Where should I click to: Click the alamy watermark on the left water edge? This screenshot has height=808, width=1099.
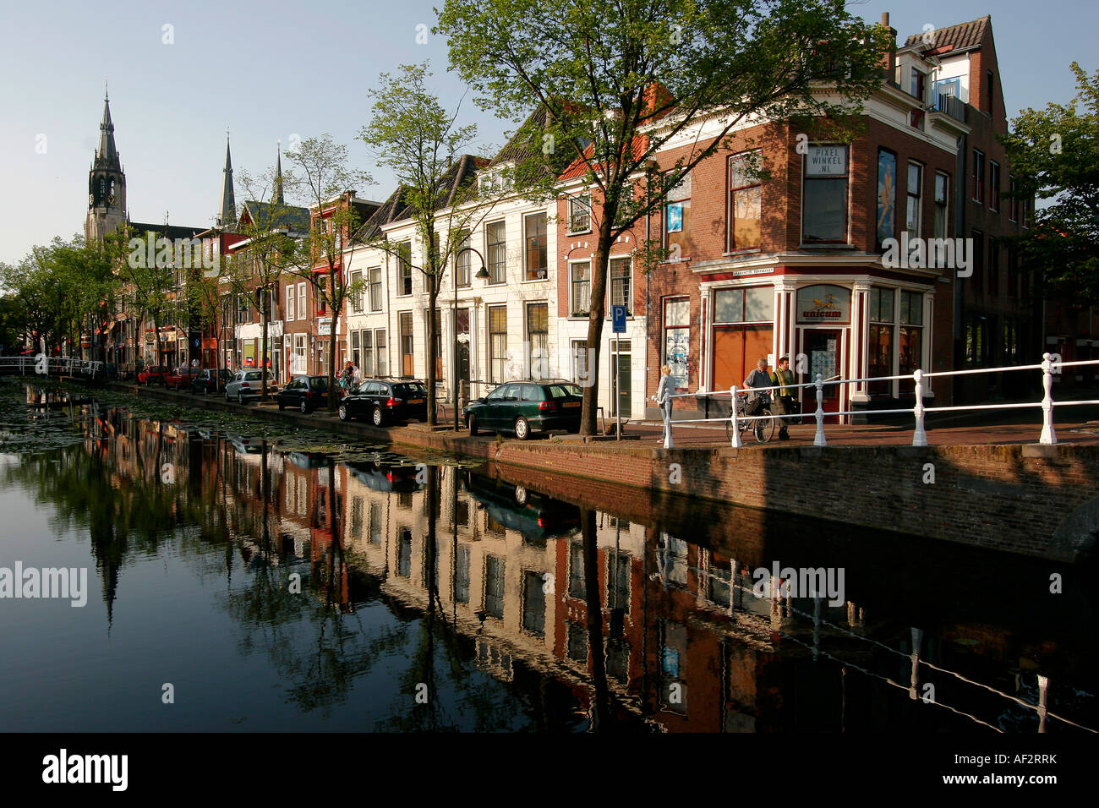tap(42, 585)
